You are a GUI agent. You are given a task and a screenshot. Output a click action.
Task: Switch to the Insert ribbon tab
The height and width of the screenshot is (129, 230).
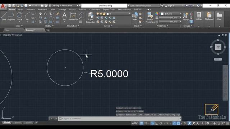(x=20, y=10)
